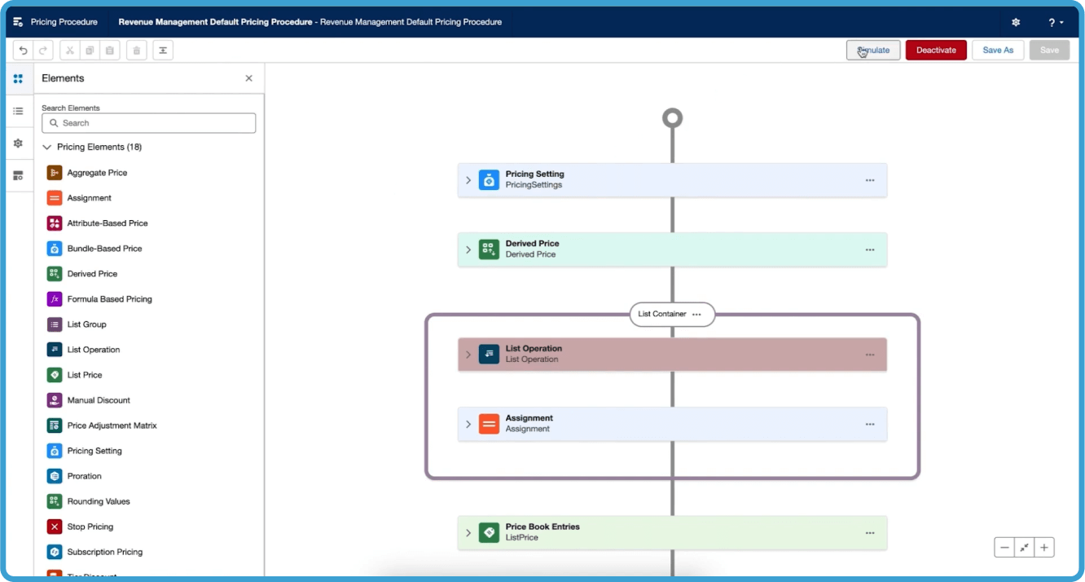Collapse the Pricing Elements section

click(46, 147)
